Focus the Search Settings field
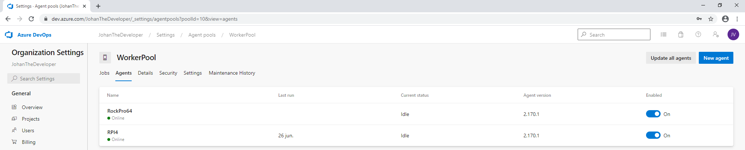The width and height of the screenshot is (745, 150). click(44, 79)
